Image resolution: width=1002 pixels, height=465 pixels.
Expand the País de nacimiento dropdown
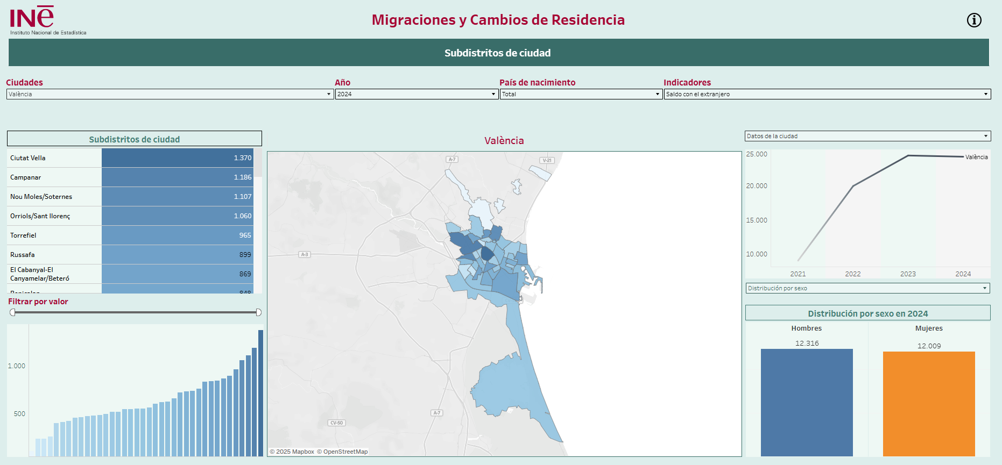(x=580, y=94)
